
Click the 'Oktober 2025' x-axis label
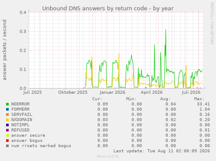[73, 92]
